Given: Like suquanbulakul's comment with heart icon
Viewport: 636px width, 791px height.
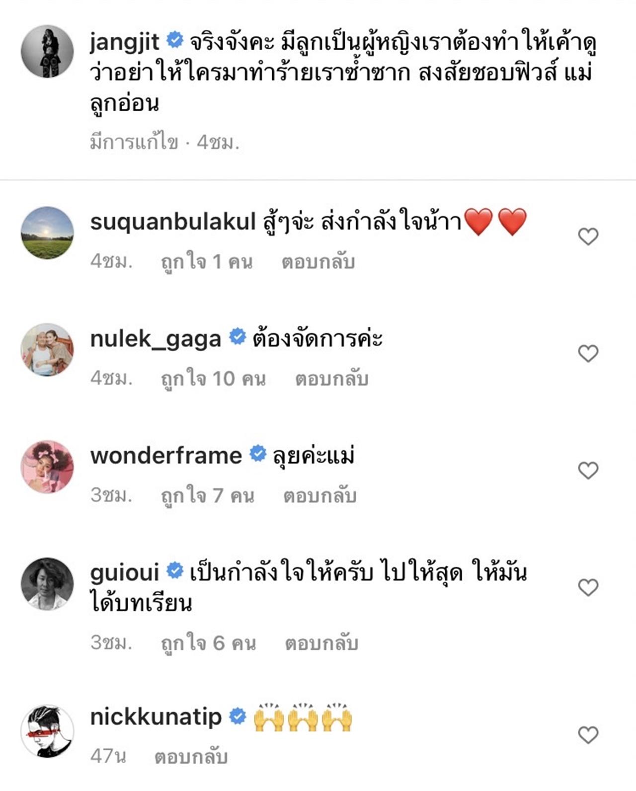Looking at the screenshot, I should tap(588, 237).
